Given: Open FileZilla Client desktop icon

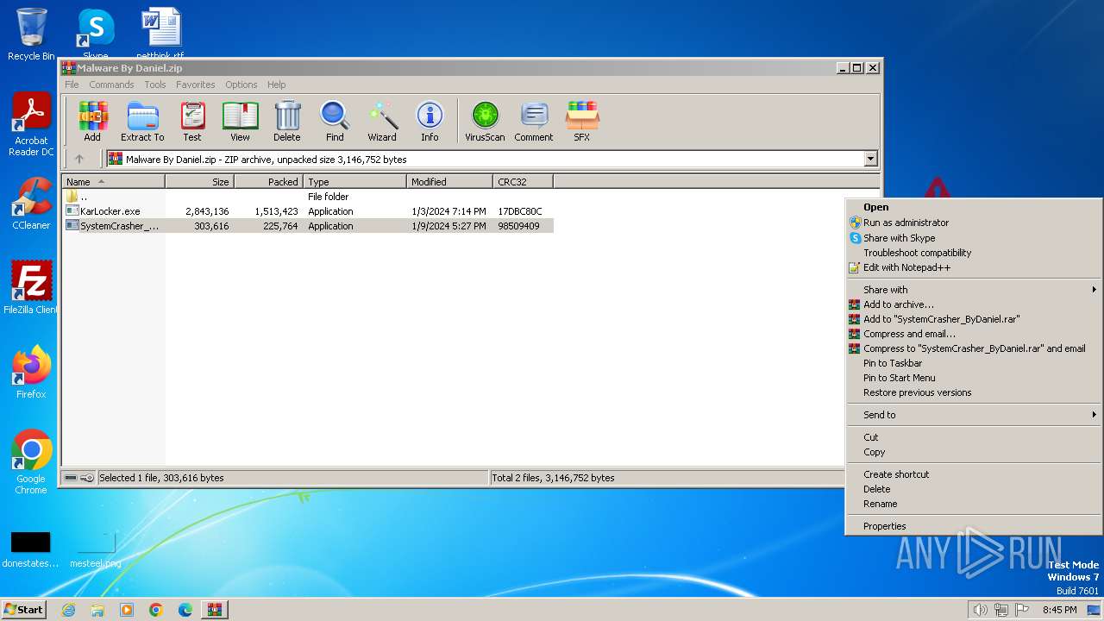Looking at the screenshot, I should 31,288.
